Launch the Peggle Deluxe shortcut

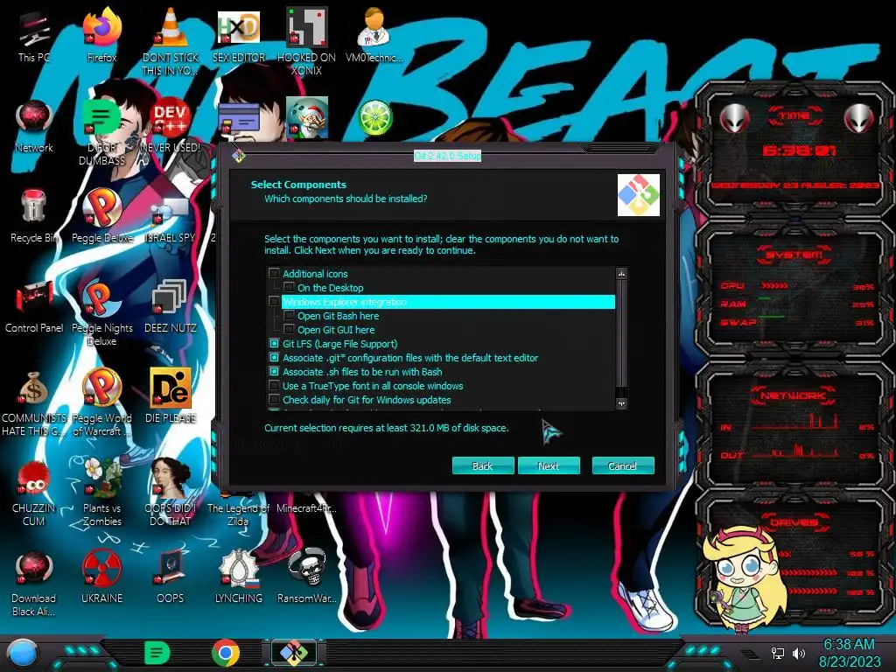101,216
